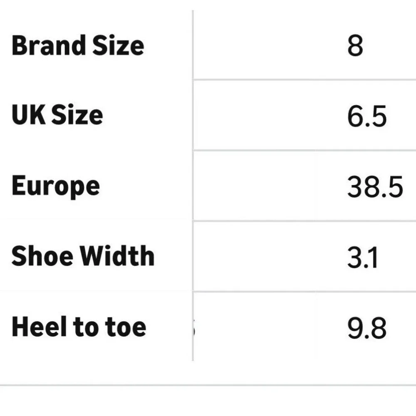Click the Europe row label

coord(55,186)
